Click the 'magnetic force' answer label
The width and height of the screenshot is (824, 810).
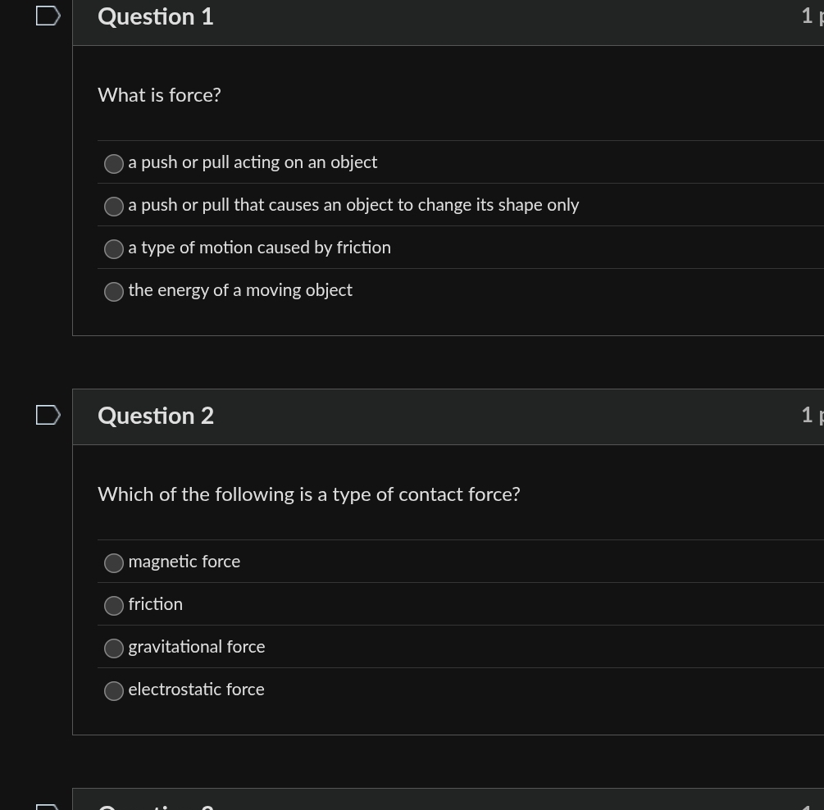(184, 562)
